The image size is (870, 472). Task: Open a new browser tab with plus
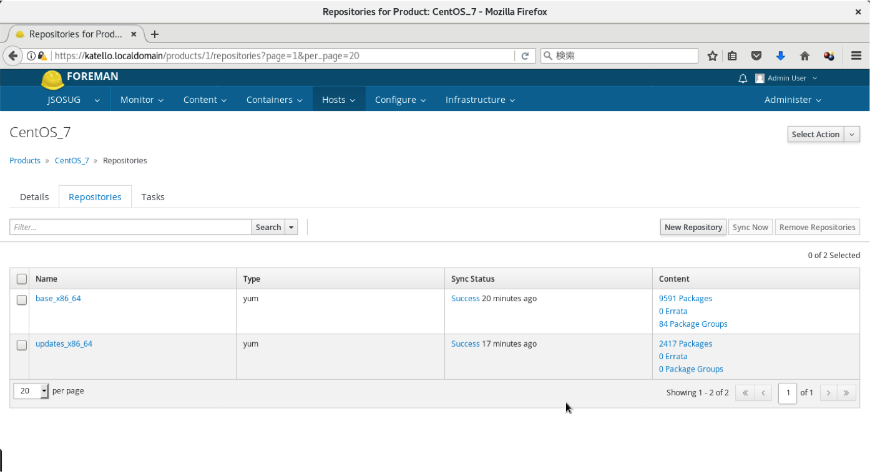coord(155,34)
